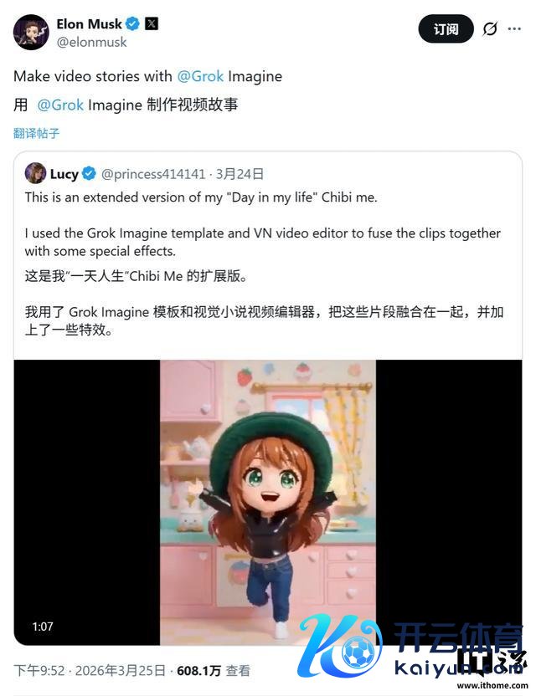536x696 pixels.
Task: Click the X affiliation badge icon
Action: click(152, 23)
